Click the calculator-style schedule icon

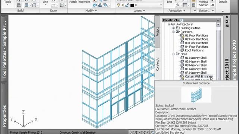193,5
